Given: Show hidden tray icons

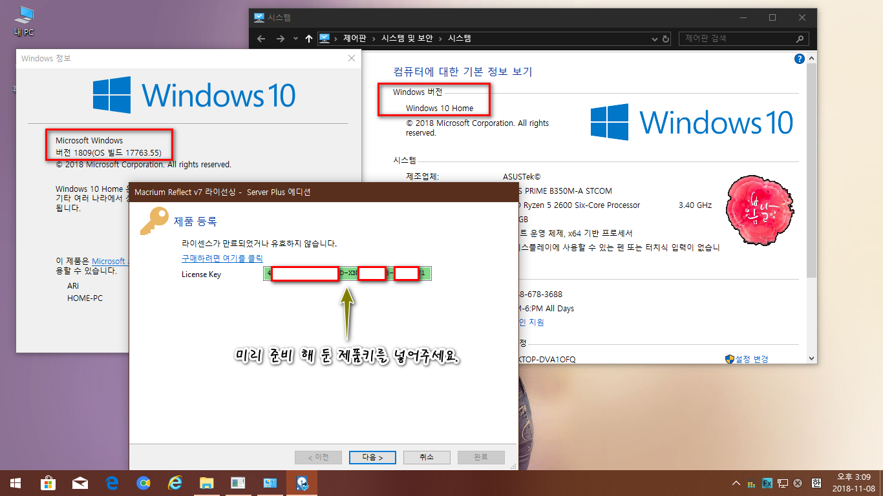Looking at the screenshot, I should point(736,483).
